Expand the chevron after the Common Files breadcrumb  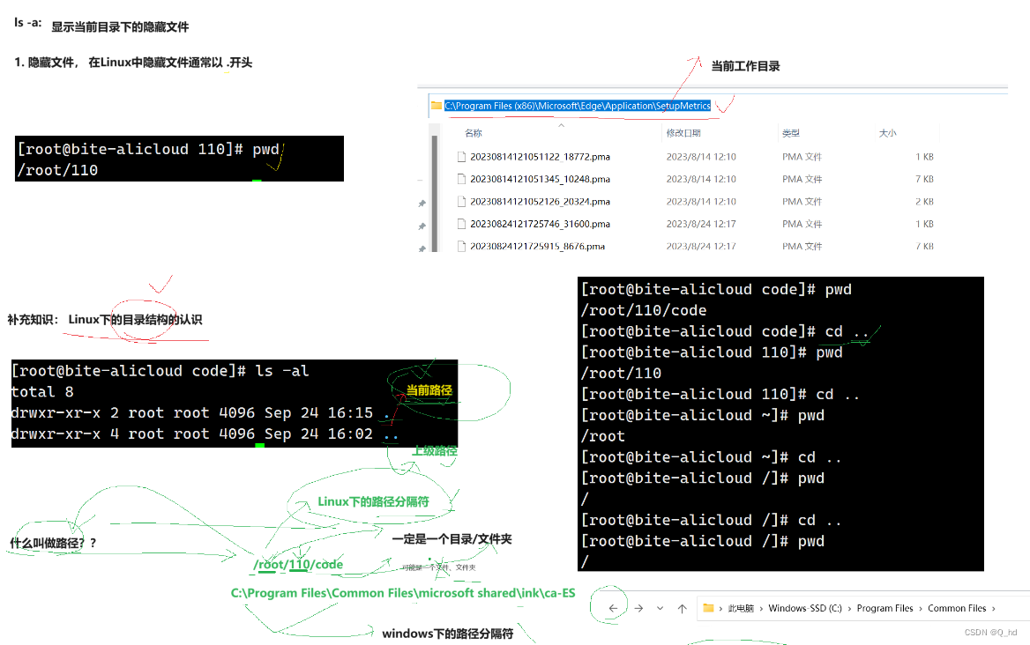993,608
